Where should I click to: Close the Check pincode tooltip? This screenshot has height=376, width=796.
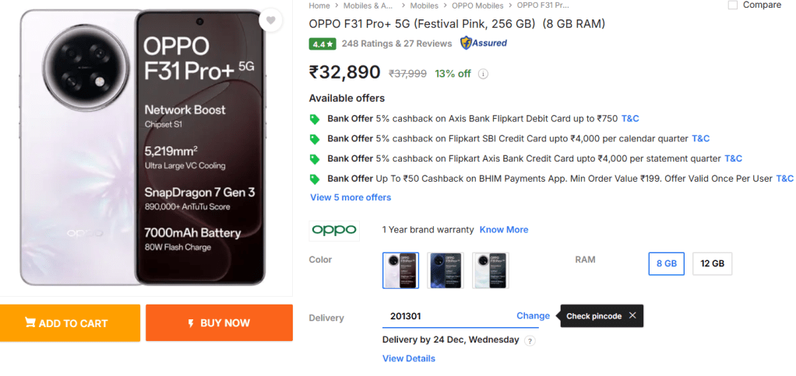click(x=632, y=315)
